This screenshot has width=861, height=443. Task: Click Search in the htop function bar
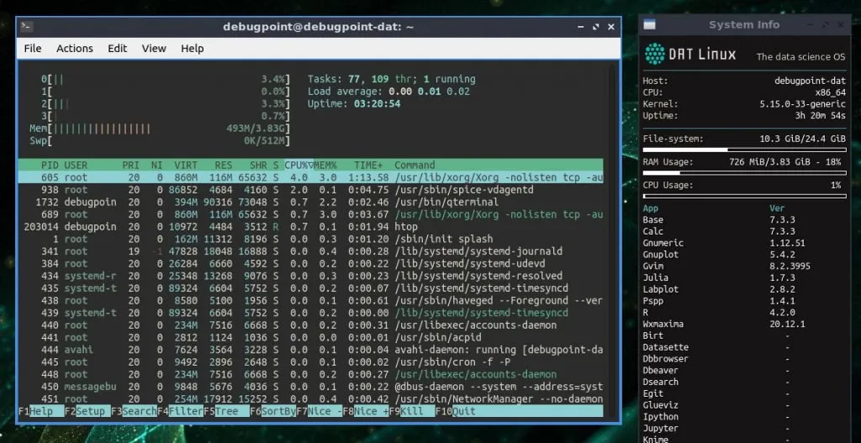point(139,412)
